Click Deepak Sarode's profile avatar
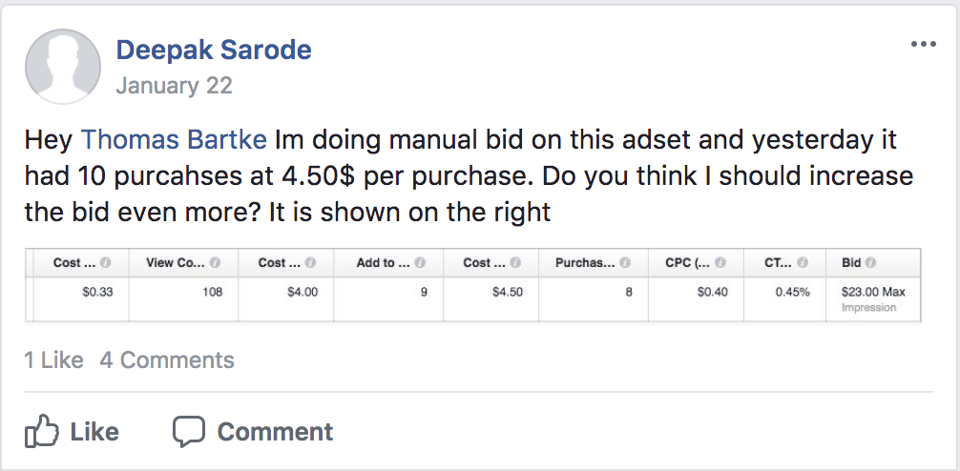 point(63,66)
